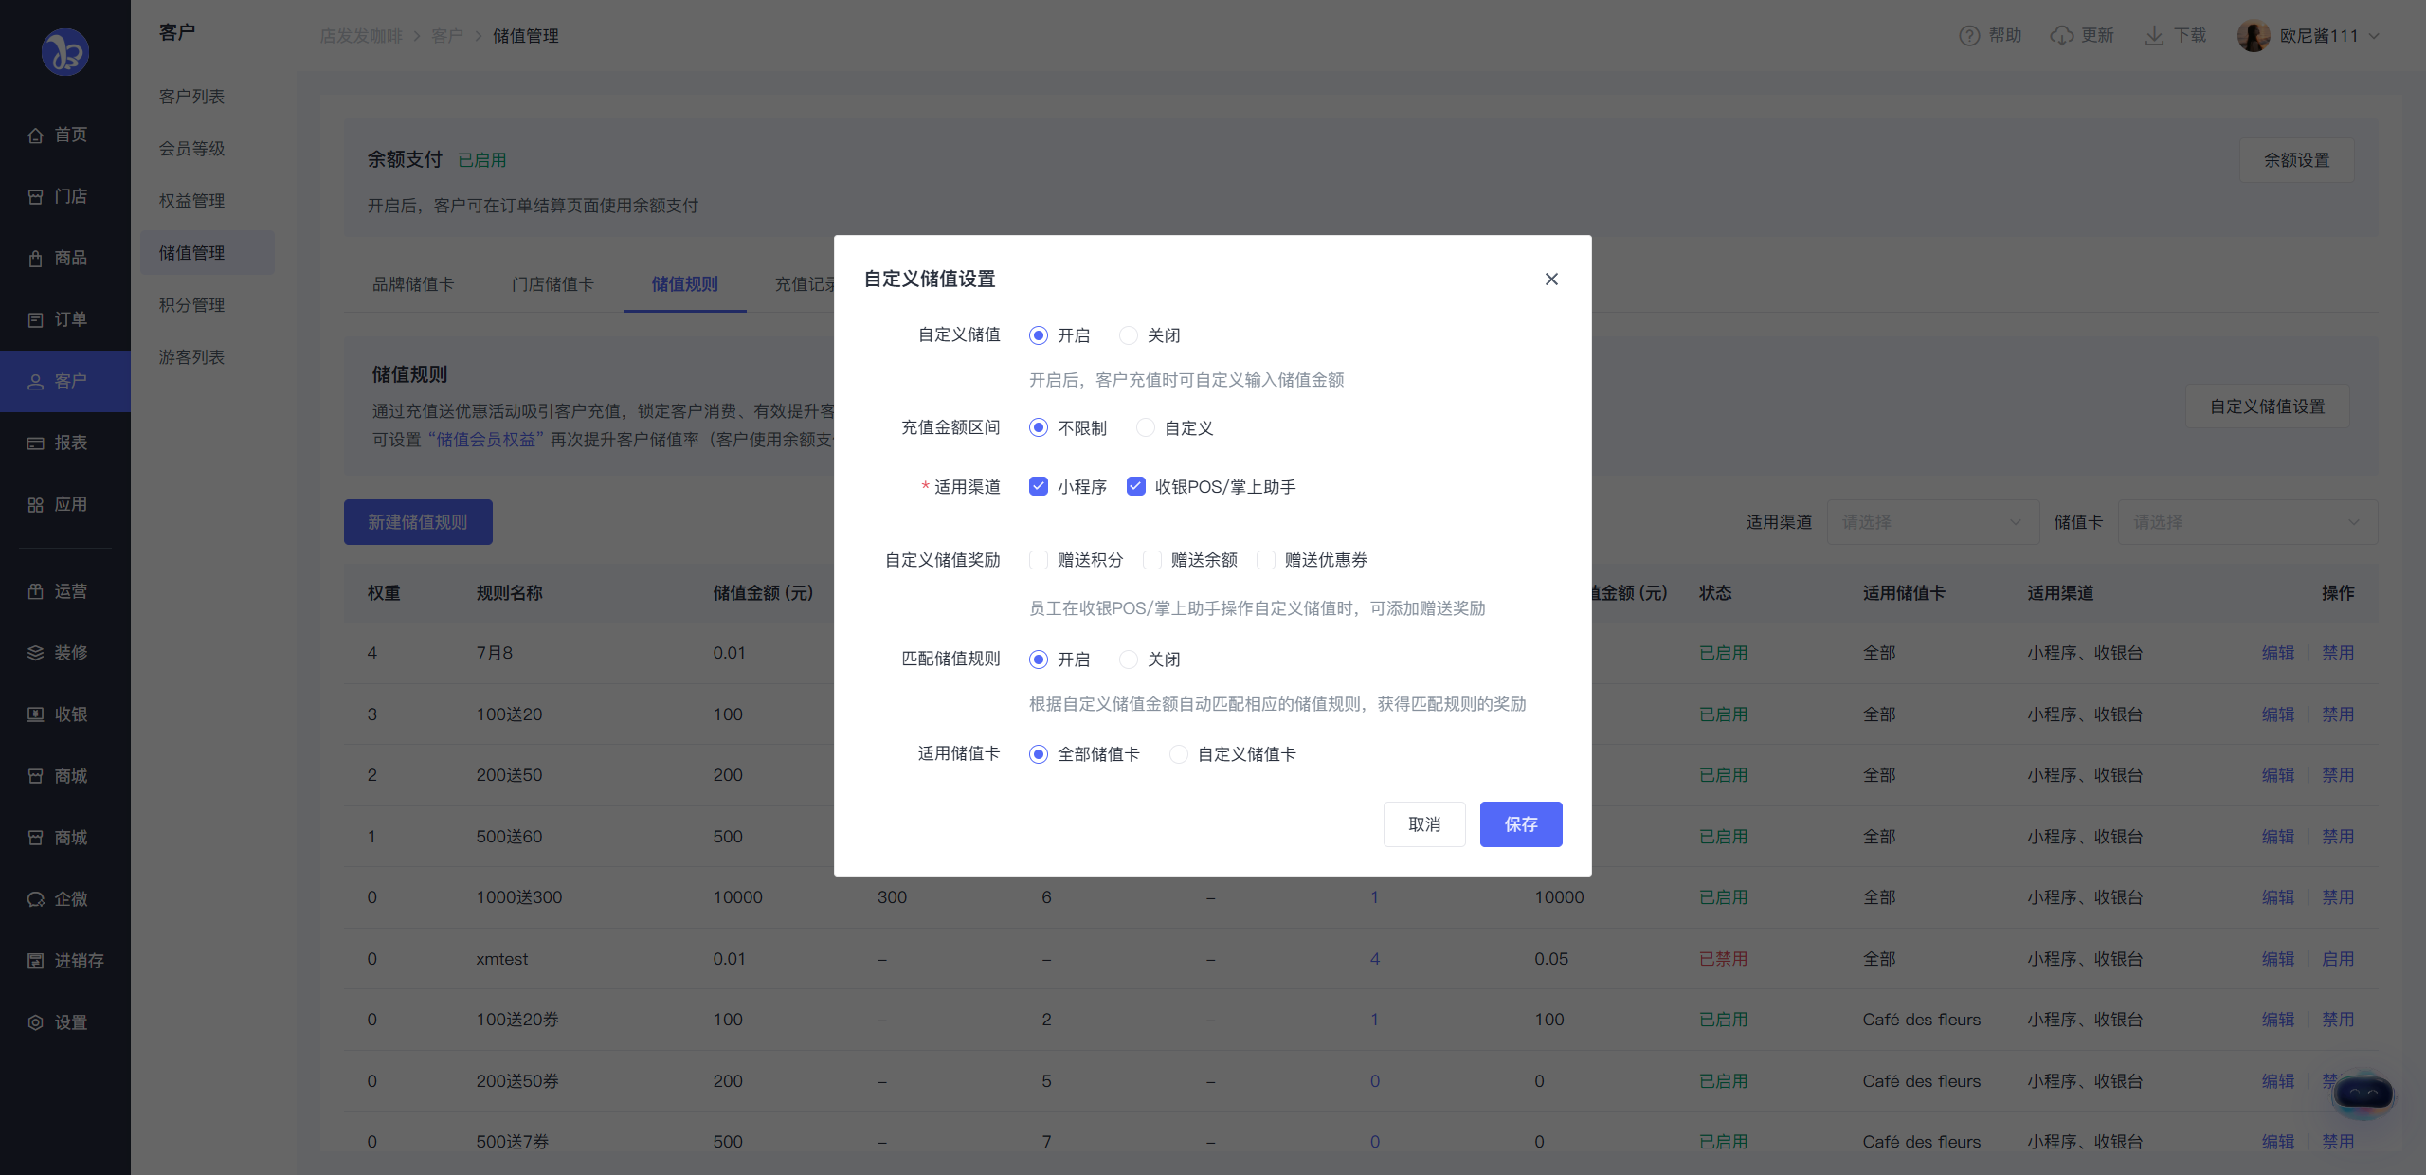Select 关闭 radio for 自定义储值
The height and width of the screenshot is (1175, 2426).
pyautogui.click(x=1128, y=335)
